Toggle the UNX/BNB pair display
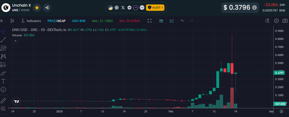Viewport: 289px width, 117px height. [79, 21]
